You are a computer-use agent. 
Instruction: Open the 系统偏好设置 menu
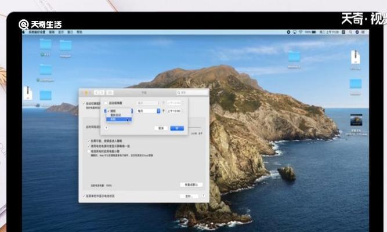click(37, 32)
